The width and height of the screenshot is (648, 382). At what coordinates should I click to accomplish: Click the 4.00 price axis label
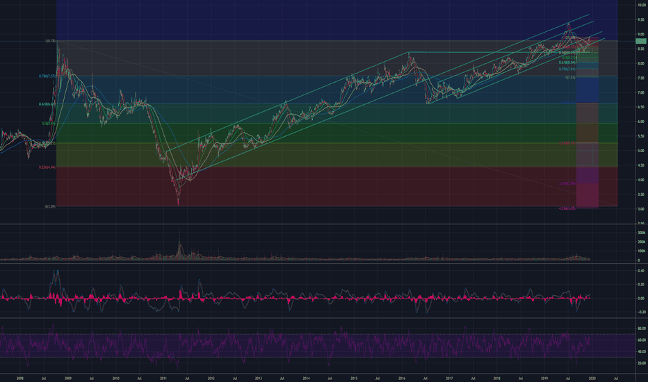pyautogui.click(x=640, y=180)
